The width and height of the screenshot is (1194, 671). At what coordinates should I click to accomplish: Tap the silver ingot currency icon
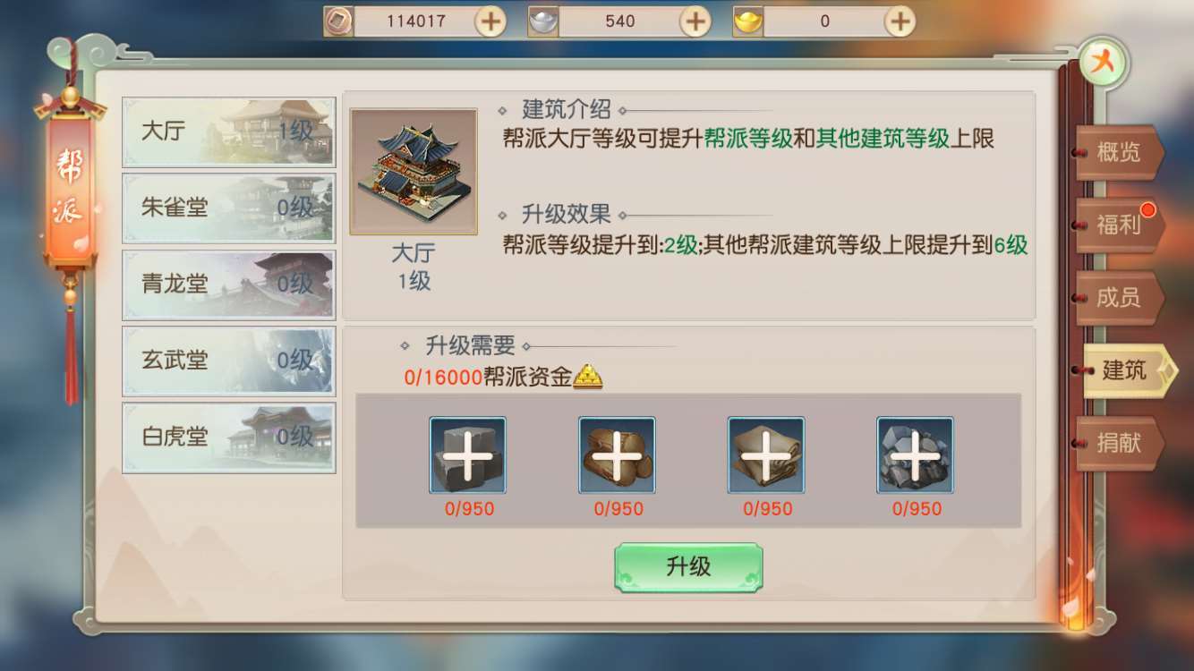click(543, 21)
